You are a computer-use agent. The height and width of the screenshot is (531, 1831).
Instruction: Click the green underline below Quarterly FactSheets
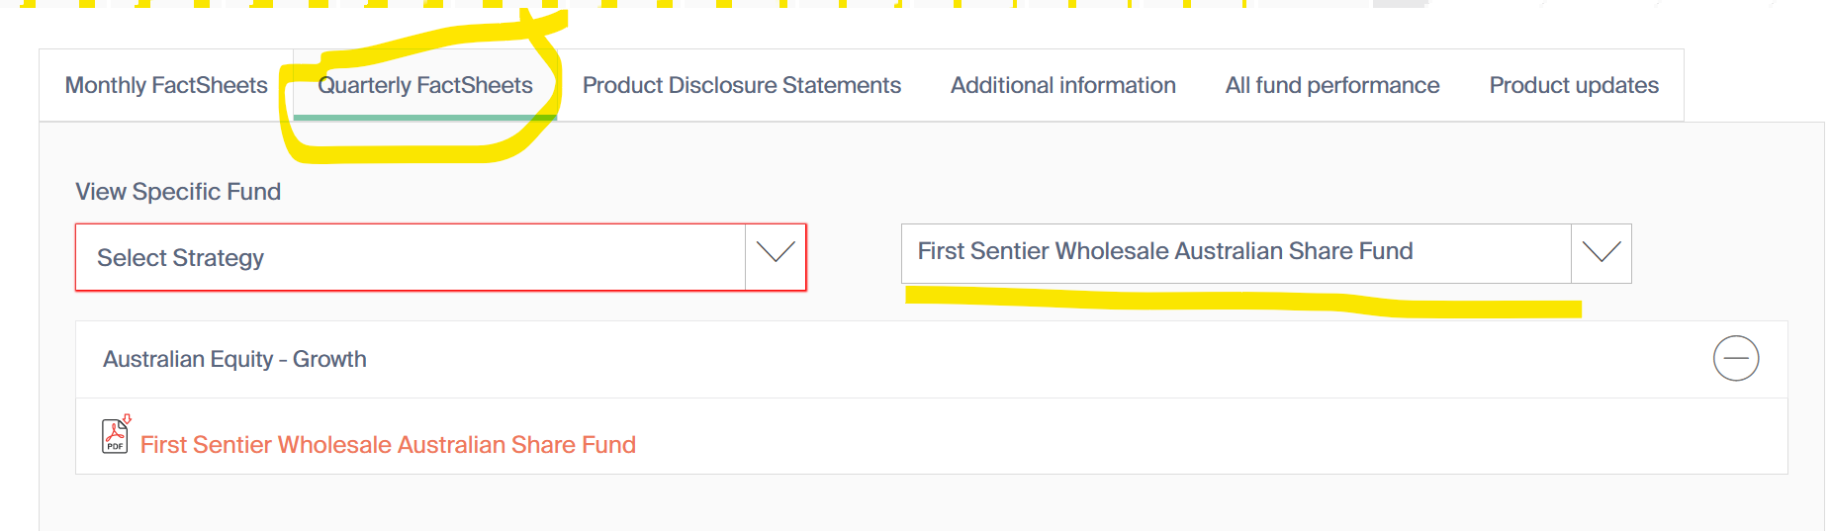pos(424,118)
